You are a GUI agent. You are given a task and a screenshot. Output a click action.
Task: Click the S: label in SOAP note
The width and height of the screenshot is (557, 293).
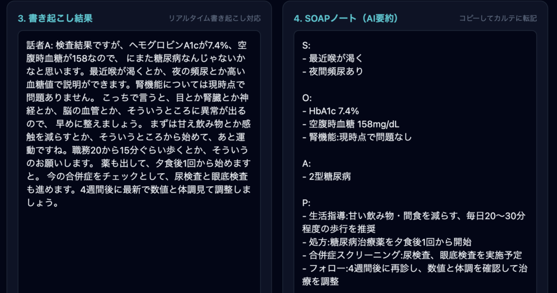coord(306,45)
